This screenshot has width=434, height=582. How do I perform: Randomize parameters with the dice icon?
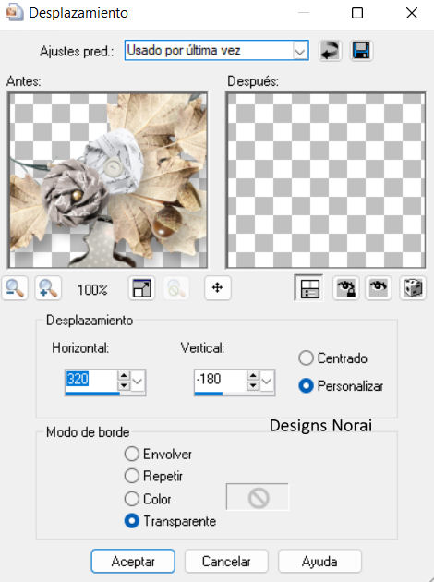click(x=412, y=288)
